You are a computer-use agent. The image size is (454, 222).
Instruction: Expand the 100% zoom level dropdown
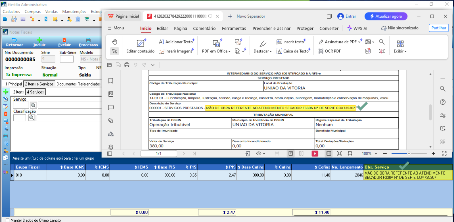[x=376, y=154]
